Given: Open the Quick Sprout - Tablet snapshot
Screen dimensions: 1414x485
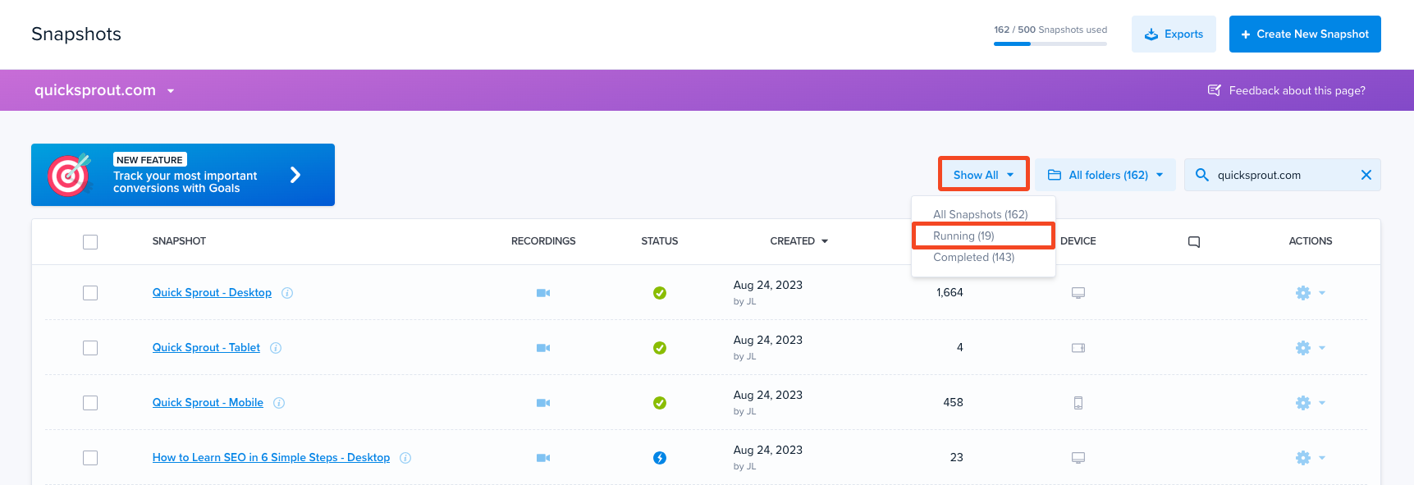Looking at the screenshot, I should pyautogui.click(x=206, y=348).
